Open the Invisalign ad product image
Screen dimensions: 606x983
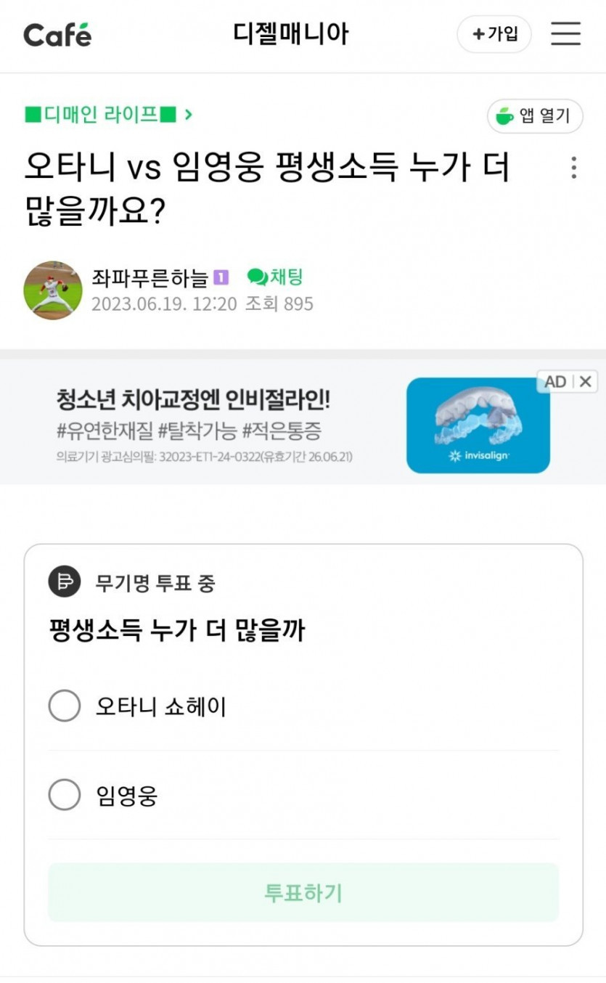click(x=478, y=425)
